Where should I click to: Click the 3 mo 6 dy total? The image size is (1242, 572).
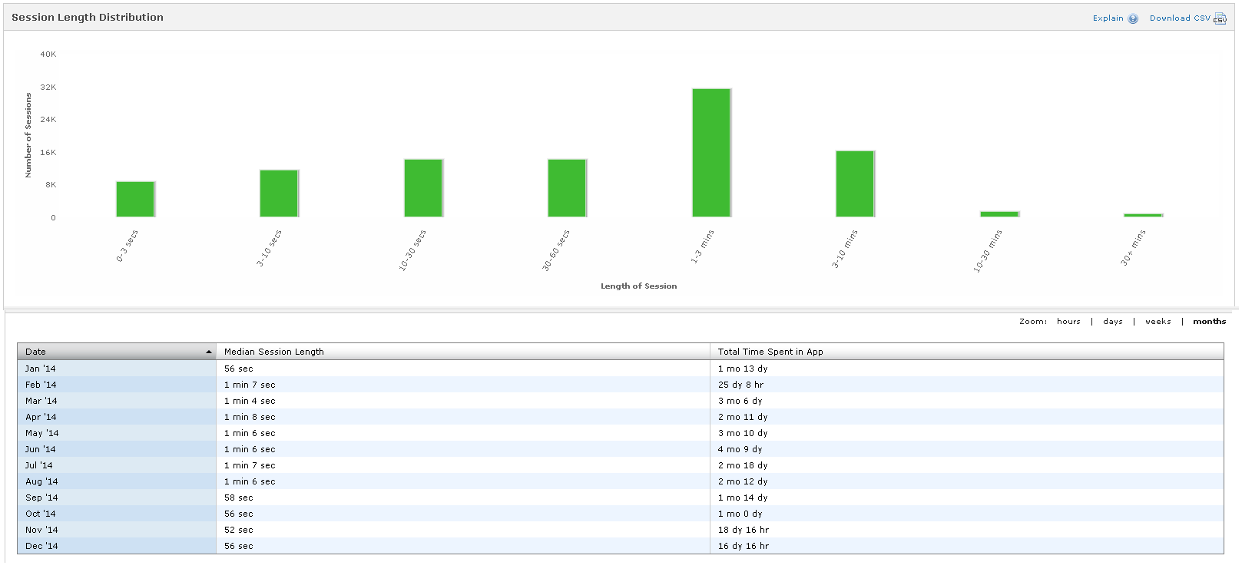point(740,401)
